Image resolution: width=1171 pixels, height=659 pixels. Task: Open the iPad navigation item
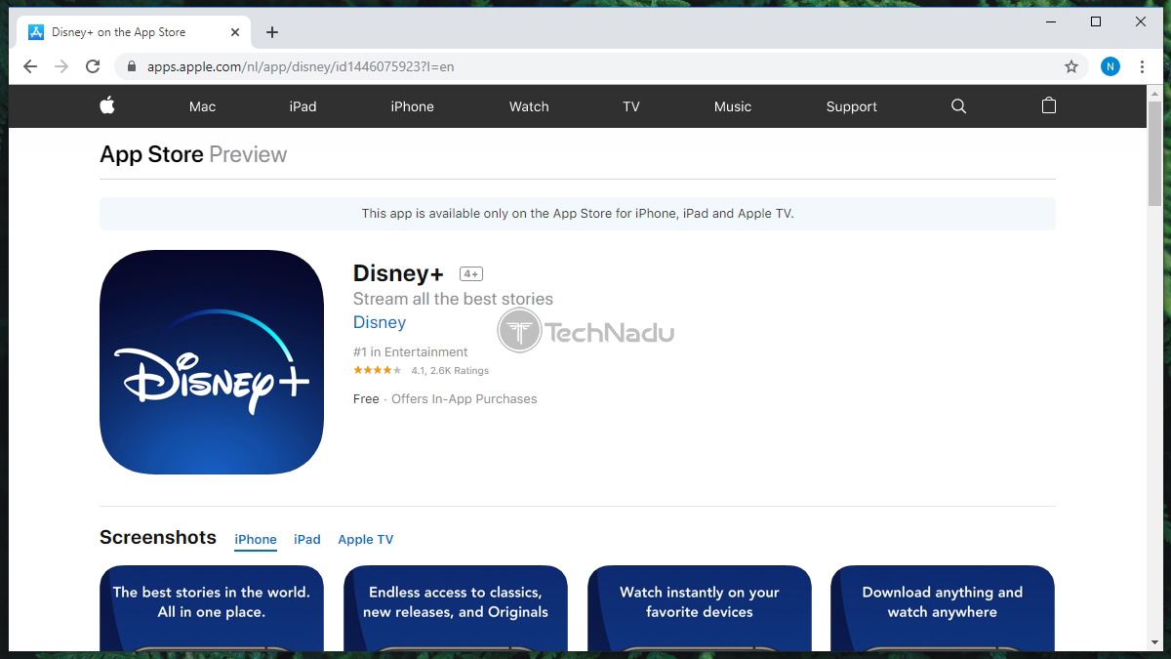click(x=303, y=106)
